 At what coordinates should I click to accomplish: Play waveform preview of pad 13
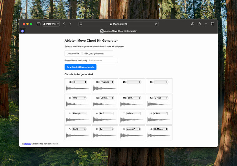coord(78,88)
